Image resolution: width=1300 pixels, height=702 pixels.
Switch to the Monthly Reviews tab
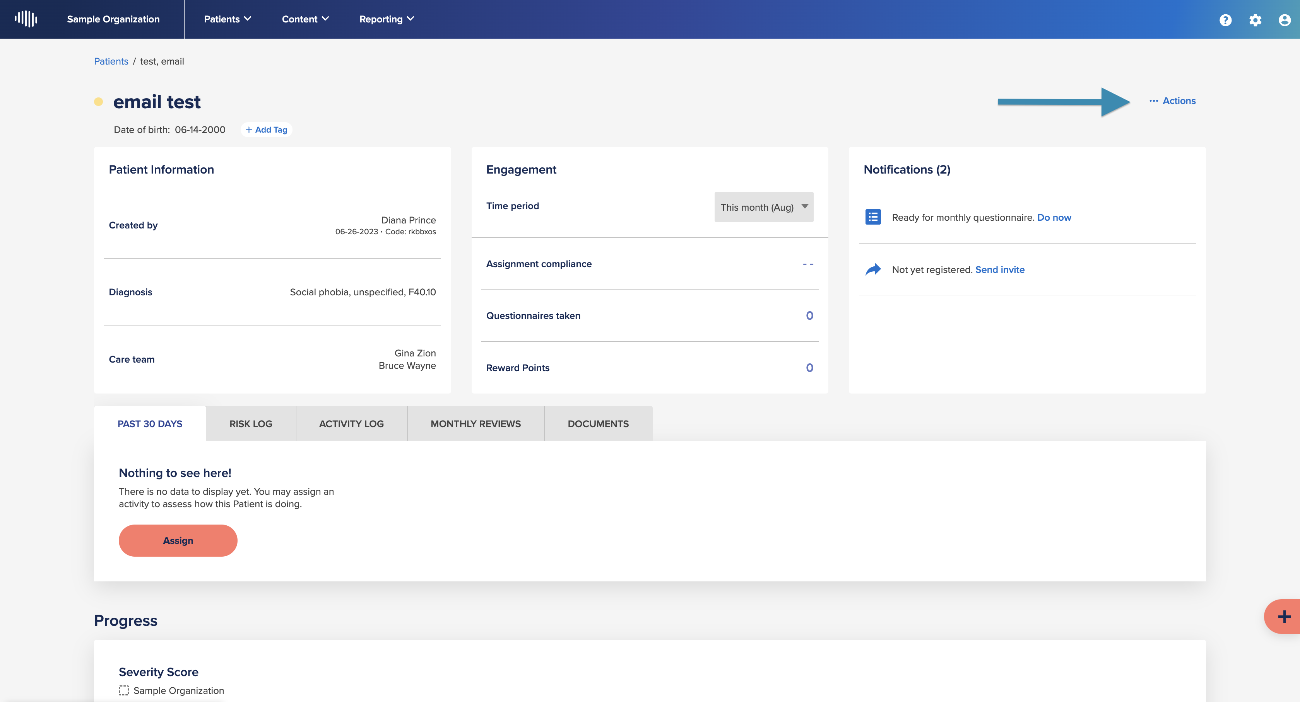[476, 424]
